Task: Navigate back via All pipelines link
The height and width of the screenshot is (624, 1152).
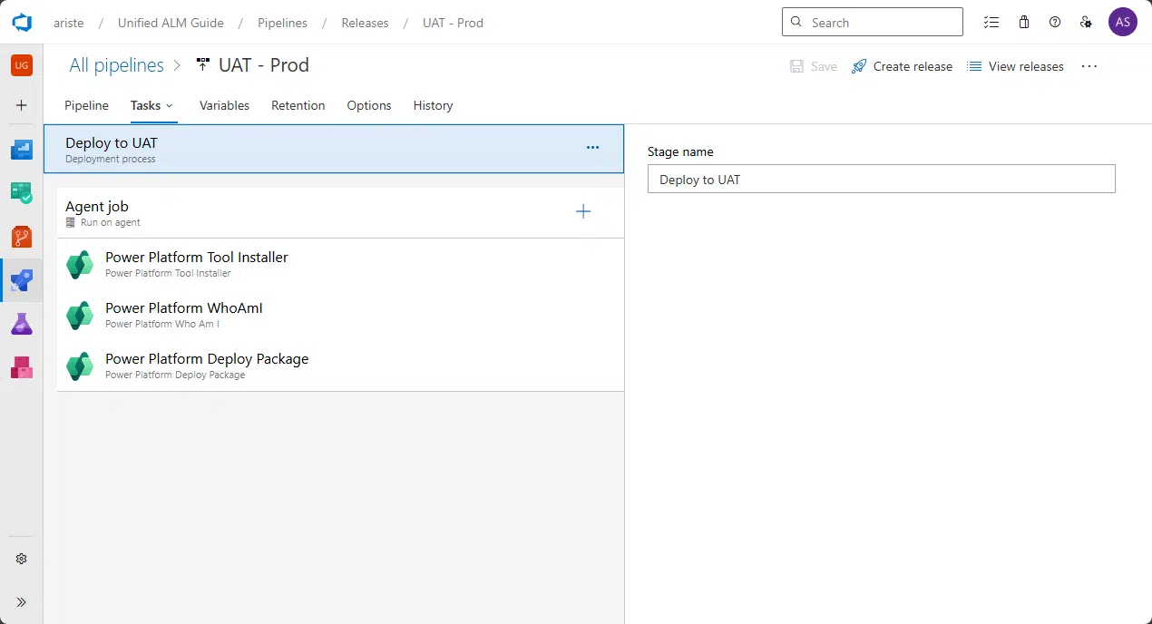Action: [116, 64]
